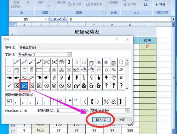Select the clipboard symbol in second row
Image resolution: width=177 pixels, height=134 pixels.
coord(24,70)
